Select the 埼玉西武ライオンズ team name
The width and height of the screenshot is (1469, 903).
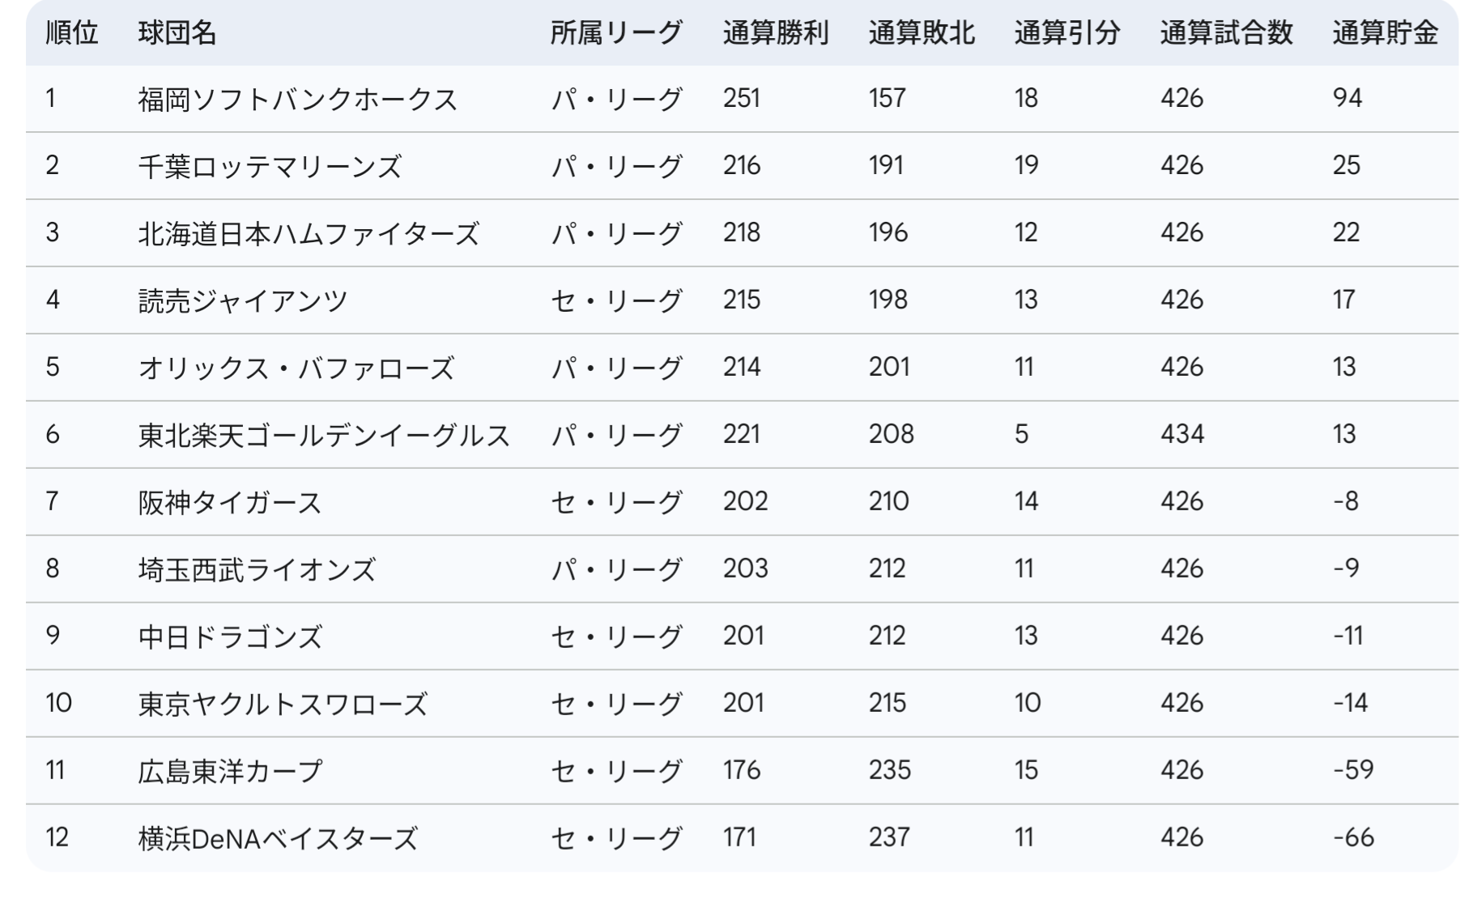(x=257, y=570)
